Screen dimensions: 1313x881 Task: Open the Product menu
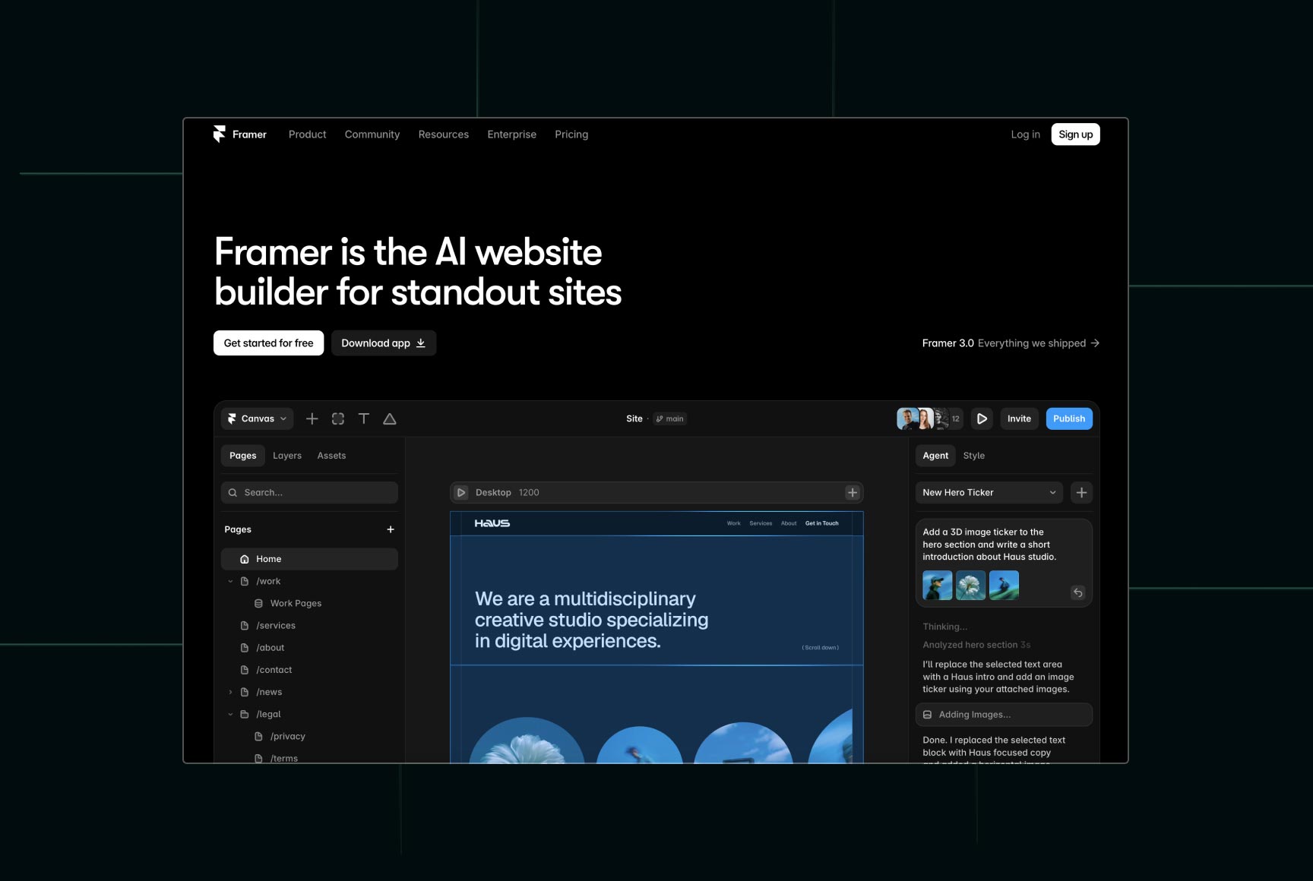coord(307,134)
